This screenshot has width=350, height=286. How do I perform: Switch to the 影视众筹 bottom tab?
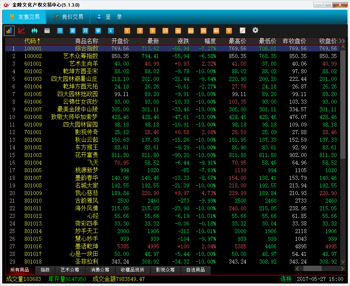tap(165, 270)
